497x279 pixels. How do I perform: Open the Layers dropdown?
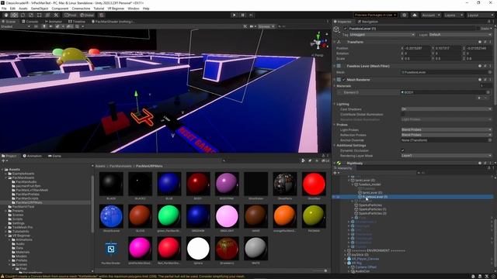point(454,15)
